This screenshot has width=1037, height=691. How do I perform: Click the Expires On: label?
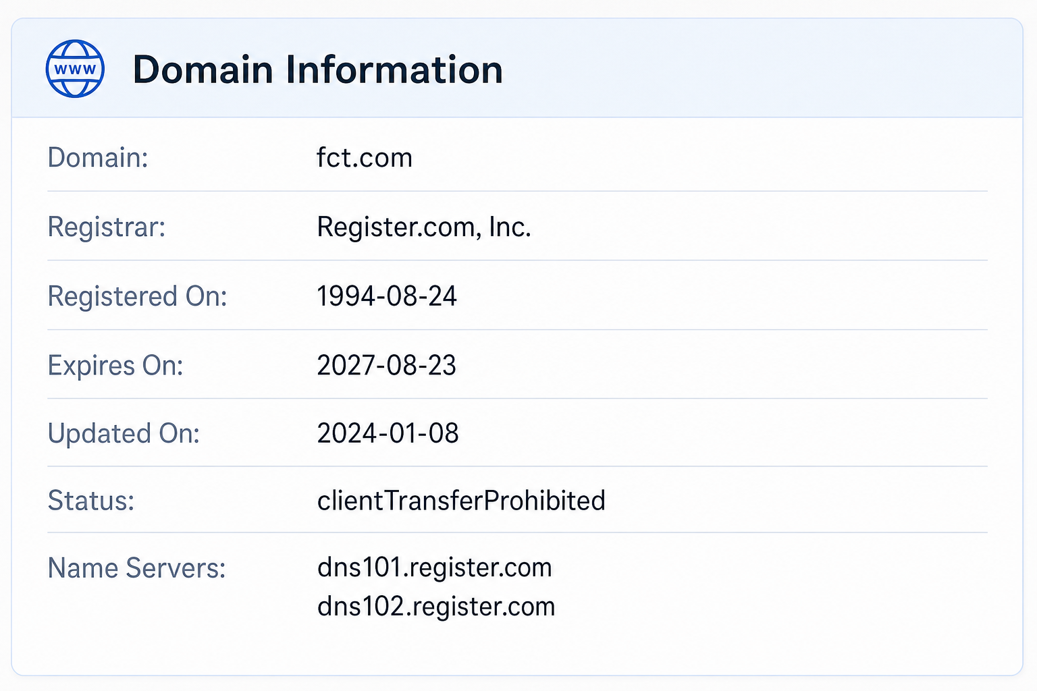(115, 366)
